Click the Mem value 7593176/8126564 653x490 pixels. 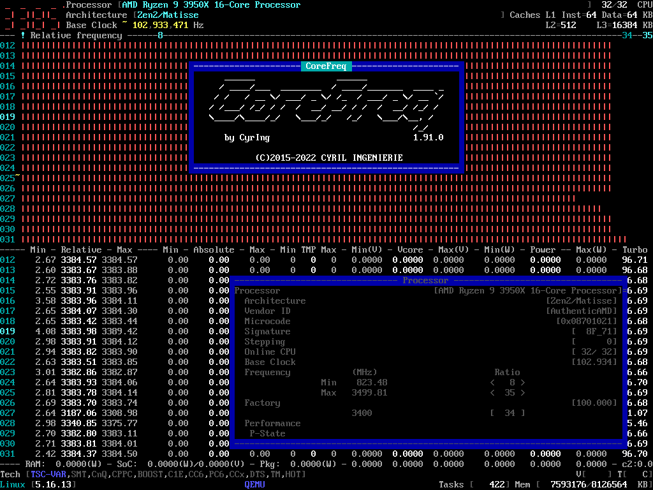click(x=589, y=485)
